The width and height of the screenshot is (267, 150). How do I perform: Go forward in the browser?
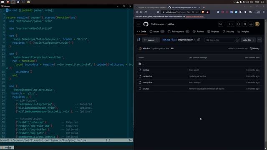[141, 12]
